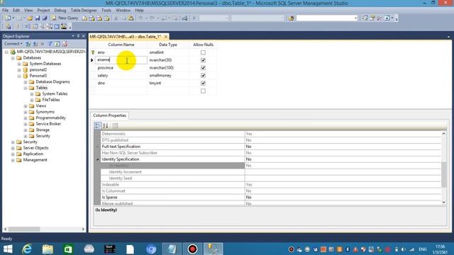Open the search combo box dropdown arrow
Viewport: 454px width, 255px height.
[x=355, y=18]
